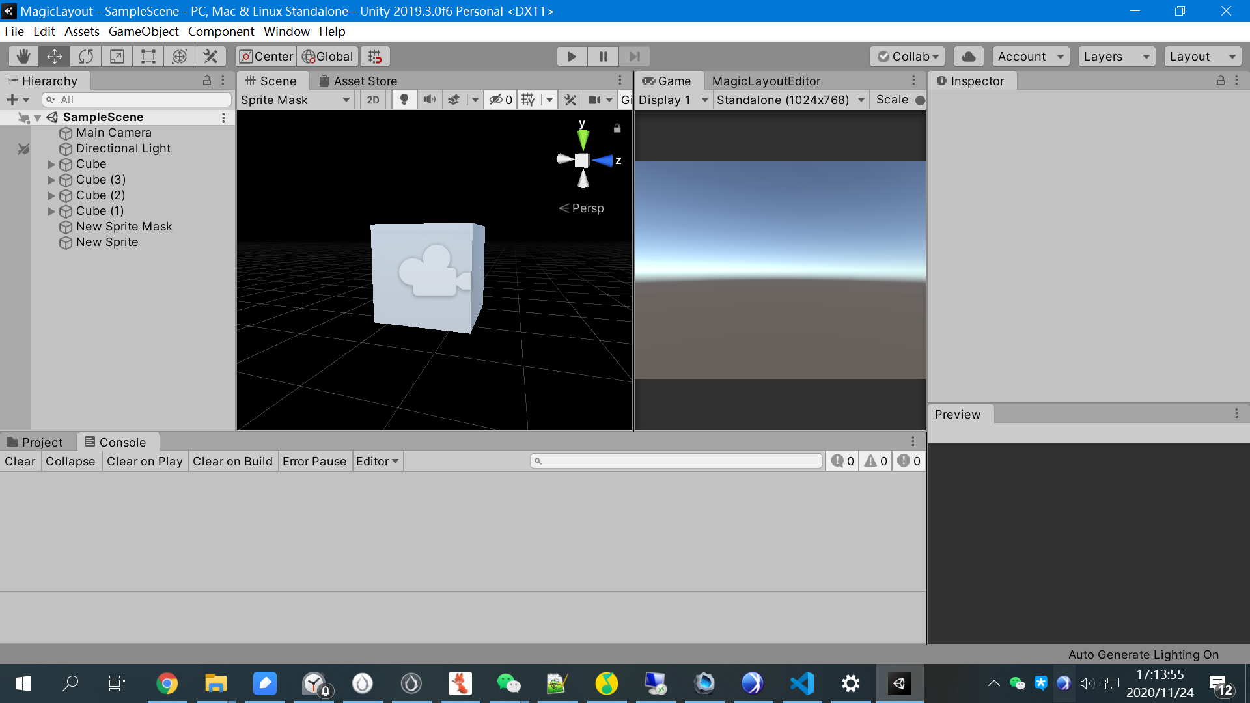Select the Rect Transform tool

(148, 57)
